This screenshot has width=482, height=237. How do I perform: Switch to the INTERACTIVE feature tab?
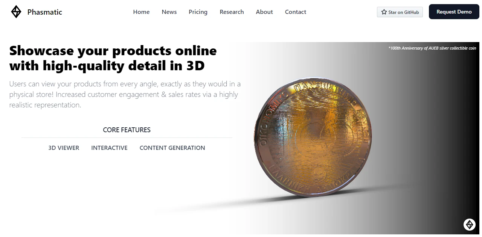[x=109, y=148]
